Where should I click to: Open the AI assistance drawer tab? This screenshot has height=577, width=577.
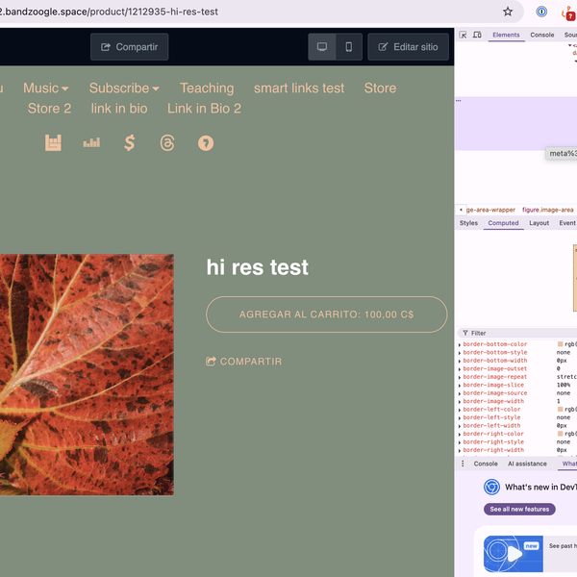(527, 464)
